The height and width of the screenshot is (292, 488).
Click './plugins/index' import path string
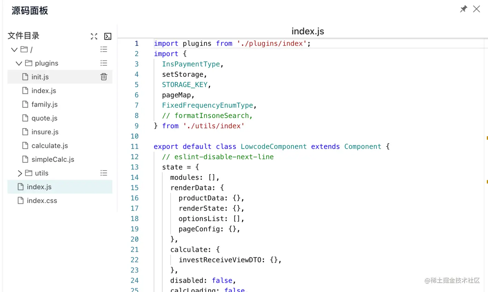272,44
